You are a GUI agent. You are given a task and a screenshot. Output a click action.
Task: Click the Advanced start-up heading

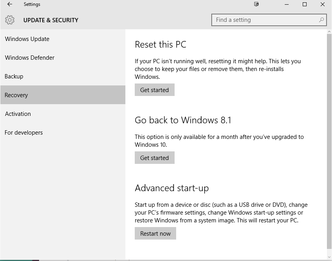click(x=172, y=188)
